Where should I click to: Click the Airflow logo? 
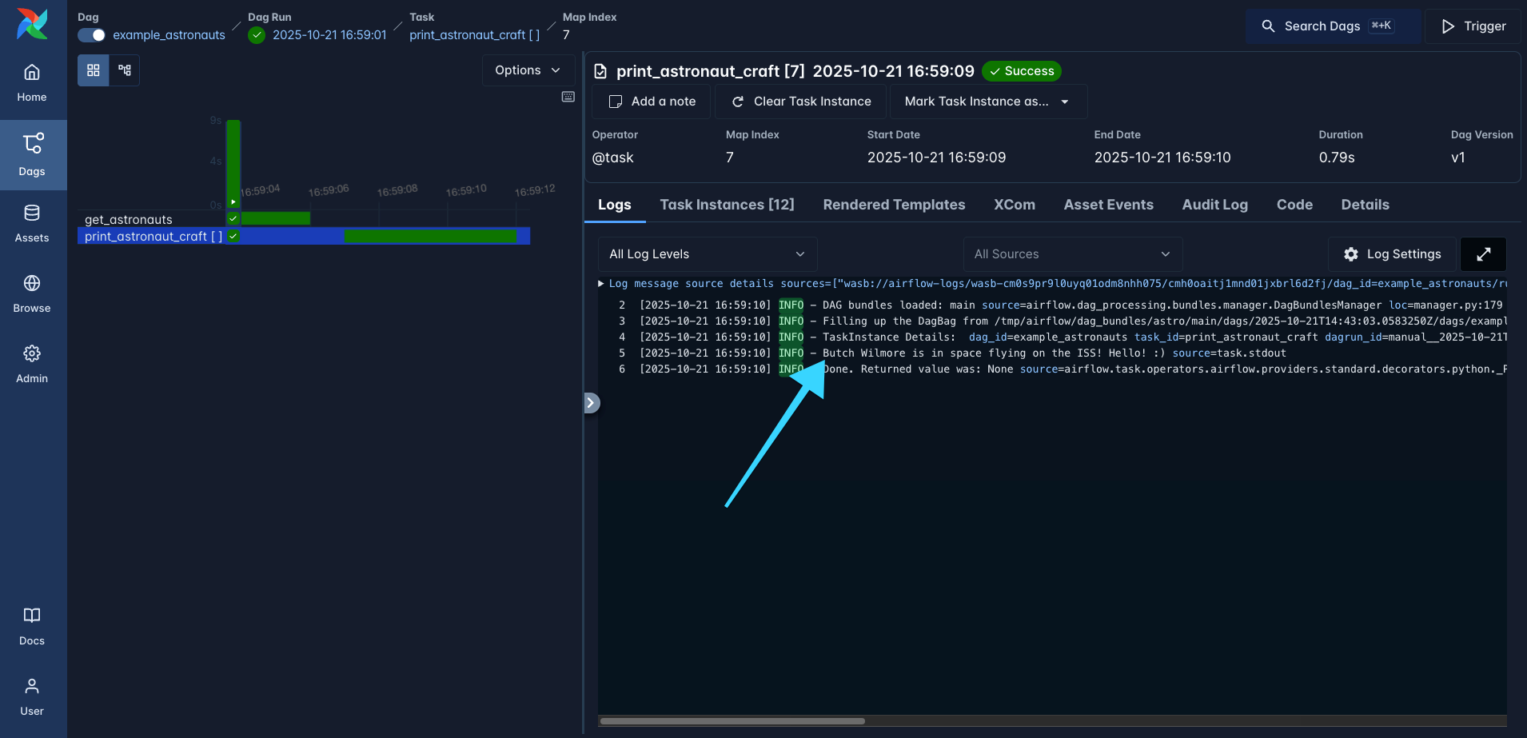(30, 23)
